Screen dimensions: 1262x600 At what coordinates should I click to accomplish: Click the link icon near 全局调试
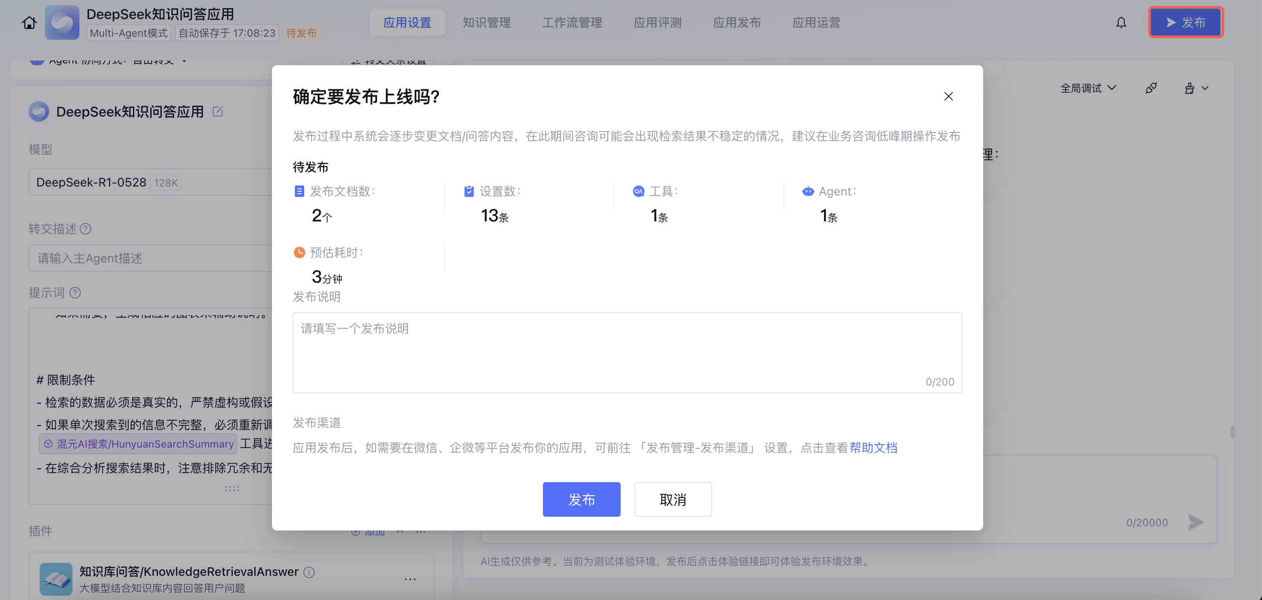pyautogui.click(x=1151, y=88)
